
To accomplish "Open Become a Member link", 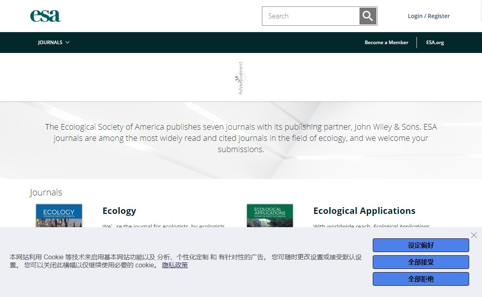I will click(x=386, y=43).
